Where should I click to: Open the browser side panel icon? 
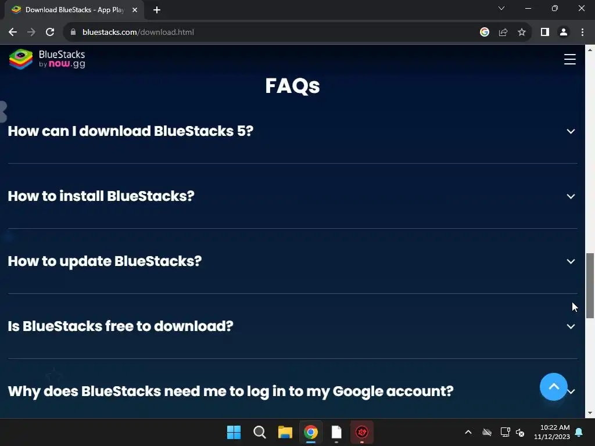(x=545, y=33)
